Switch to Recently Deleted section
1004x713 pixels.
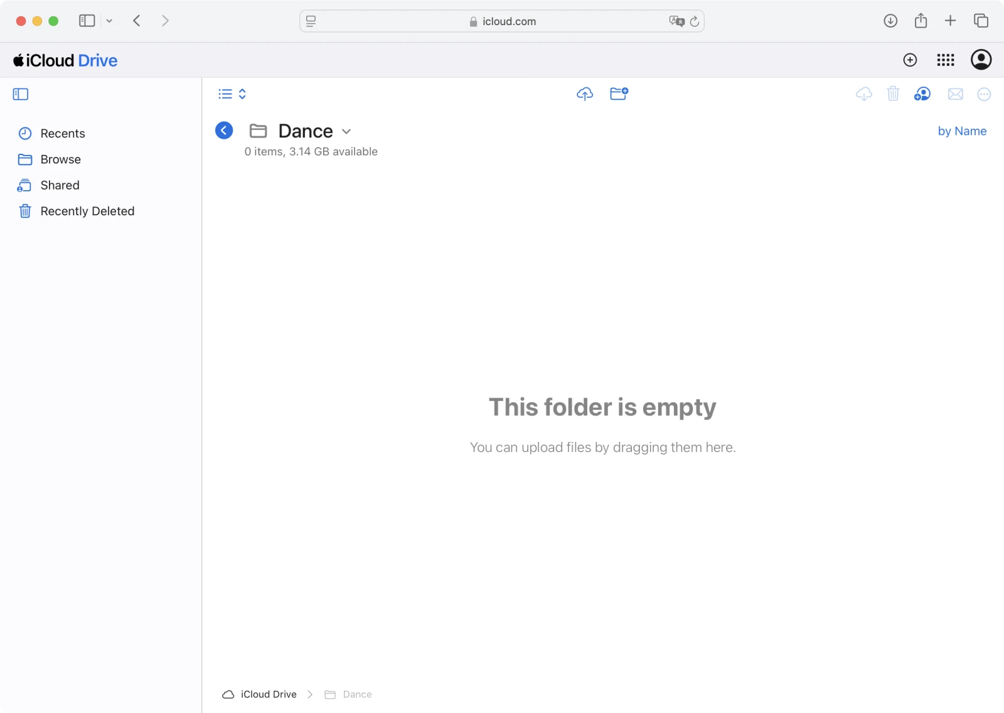click(87, 211)
